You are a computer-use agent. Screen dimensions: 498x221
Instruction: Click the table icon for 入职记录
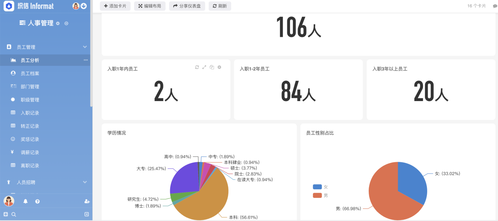pos(13,113)
